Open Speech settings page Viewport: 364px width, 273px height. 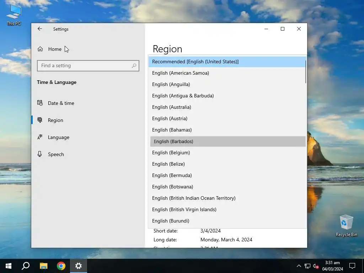point(88,154)
